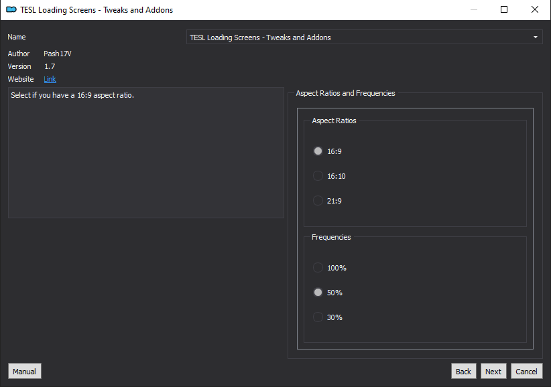Close the TESL Loading Screens window

(535, 9)
